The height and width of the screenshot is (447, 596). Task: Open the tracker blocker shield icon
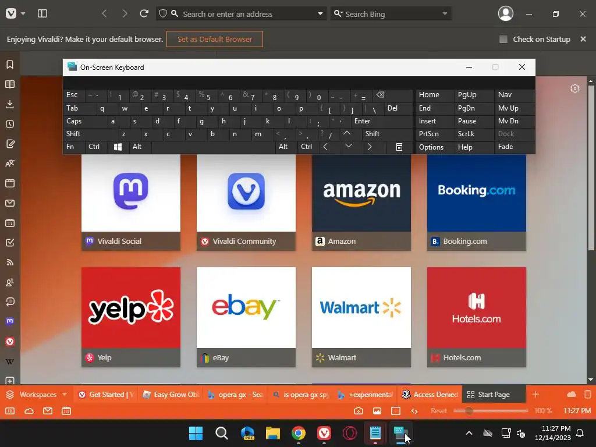163,14
